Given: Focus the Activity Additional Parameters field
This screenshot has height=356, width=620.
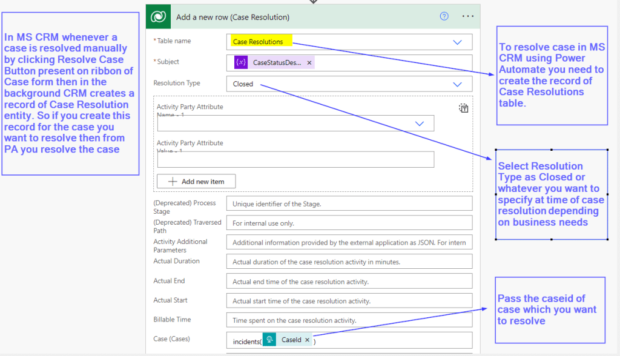Looking at the screenshot, I should click(349, 243).
